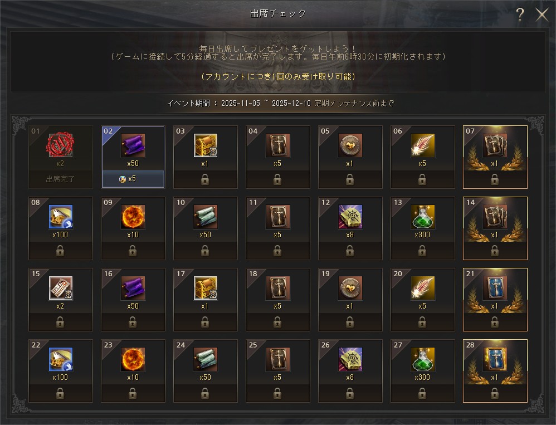Screen dimensions: 556x425
Task: Select the blue card icon on day 21
Action: point(495,288)
